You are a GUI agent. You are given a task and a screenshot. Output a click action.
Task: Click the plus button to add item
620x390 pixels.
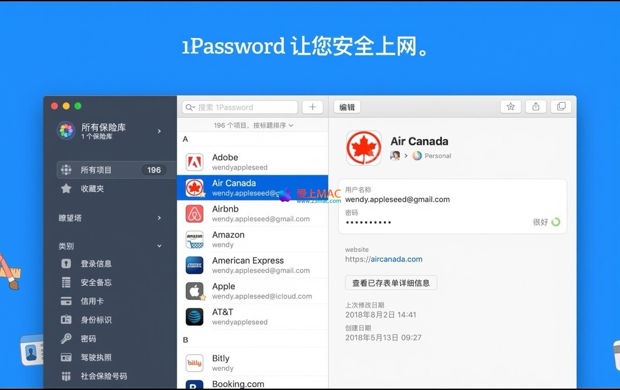[x=312, y=107]
